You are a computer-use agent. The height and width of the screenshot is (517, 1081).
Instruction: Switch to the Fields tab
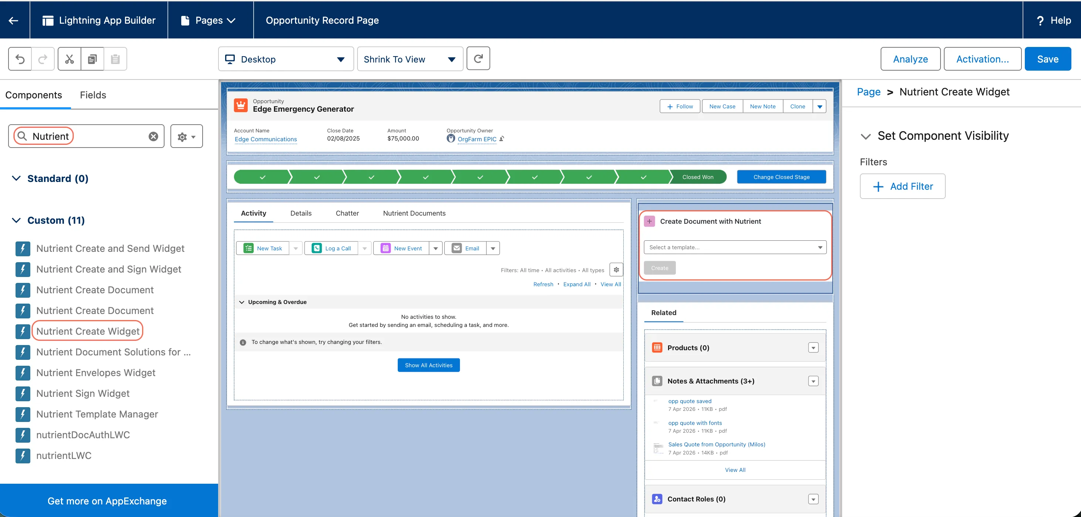coord(93,95)
